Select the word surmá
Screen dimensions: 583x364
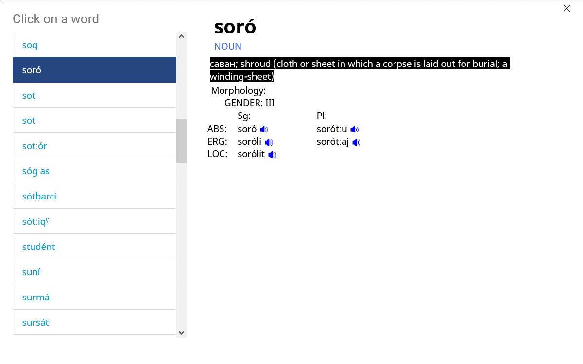[94, 297]
